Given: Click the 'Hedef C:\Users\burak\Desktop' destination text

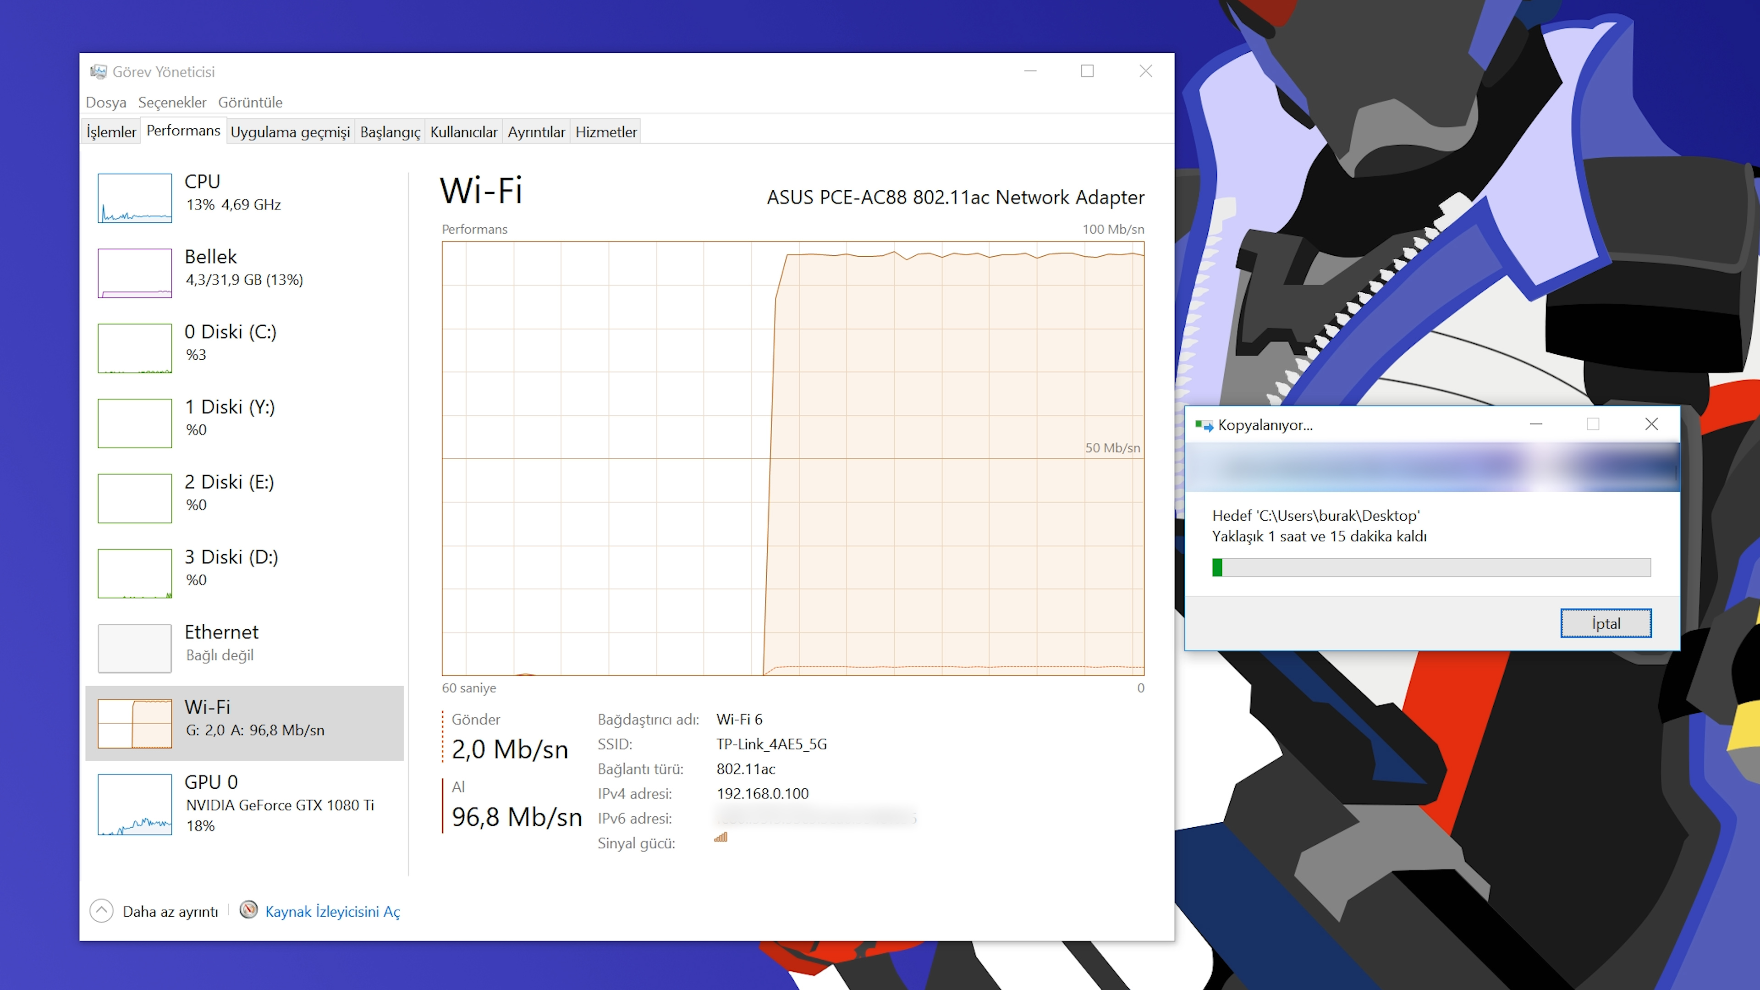Looking at the screenshot, I should coord(1316,516).
